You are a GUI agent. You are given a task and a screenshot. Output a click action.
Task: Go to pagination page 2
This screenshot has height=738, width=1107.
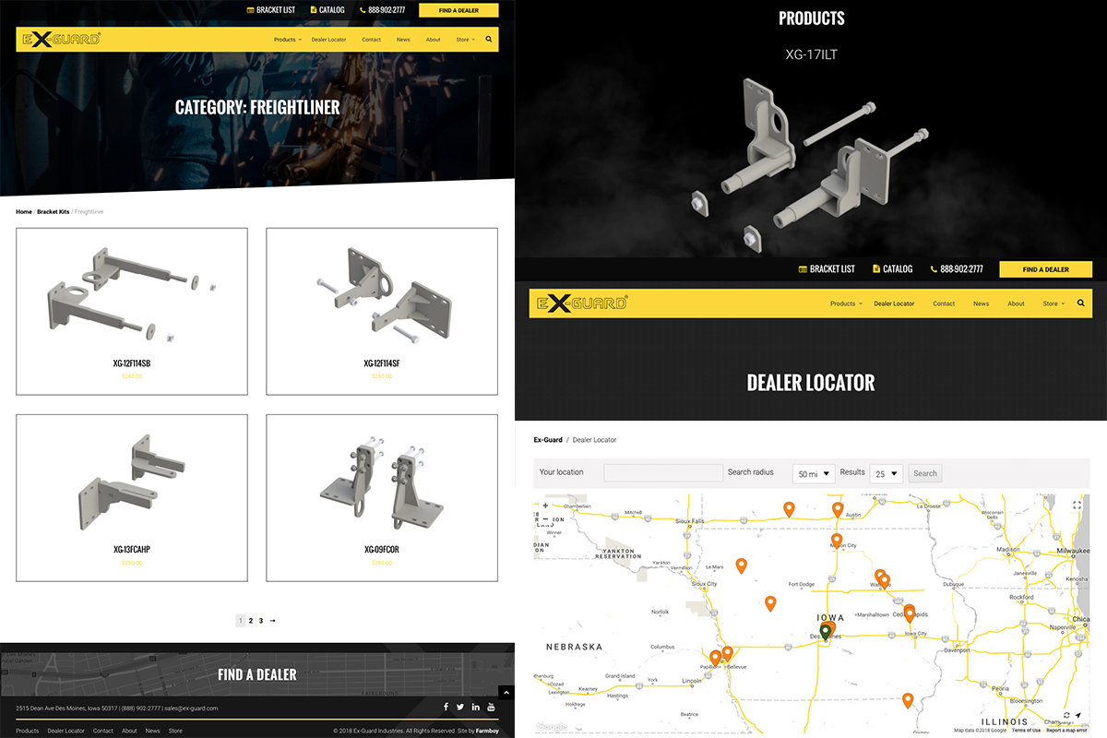pos(251,621)
